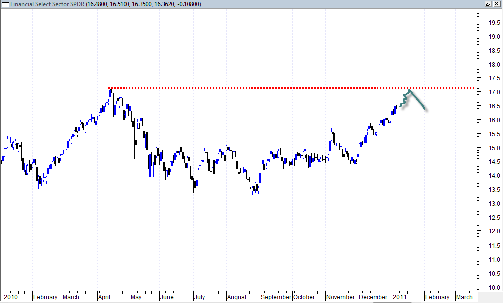Click the 17.5 price level label
Viewport: 503px width, 303px height.
(494, 78)
